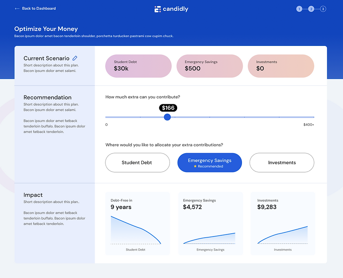Viewport: 343px width, 278px height.
Task: Go to step 3 indicator
Action: click(323, 9)
